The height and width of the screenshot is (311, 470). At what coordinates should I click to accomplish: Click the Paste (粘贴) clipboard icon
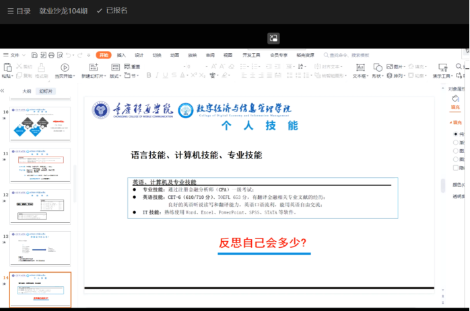pyautogui.click(x=7, y=67)
